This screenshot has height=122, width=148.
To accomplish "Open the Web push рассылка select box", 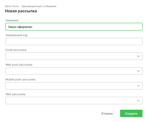I will (x=74, y=71).
